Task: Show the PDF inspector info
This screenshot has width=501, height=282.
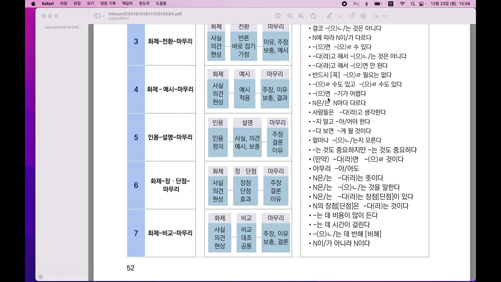Action: [x=278, y=16]
